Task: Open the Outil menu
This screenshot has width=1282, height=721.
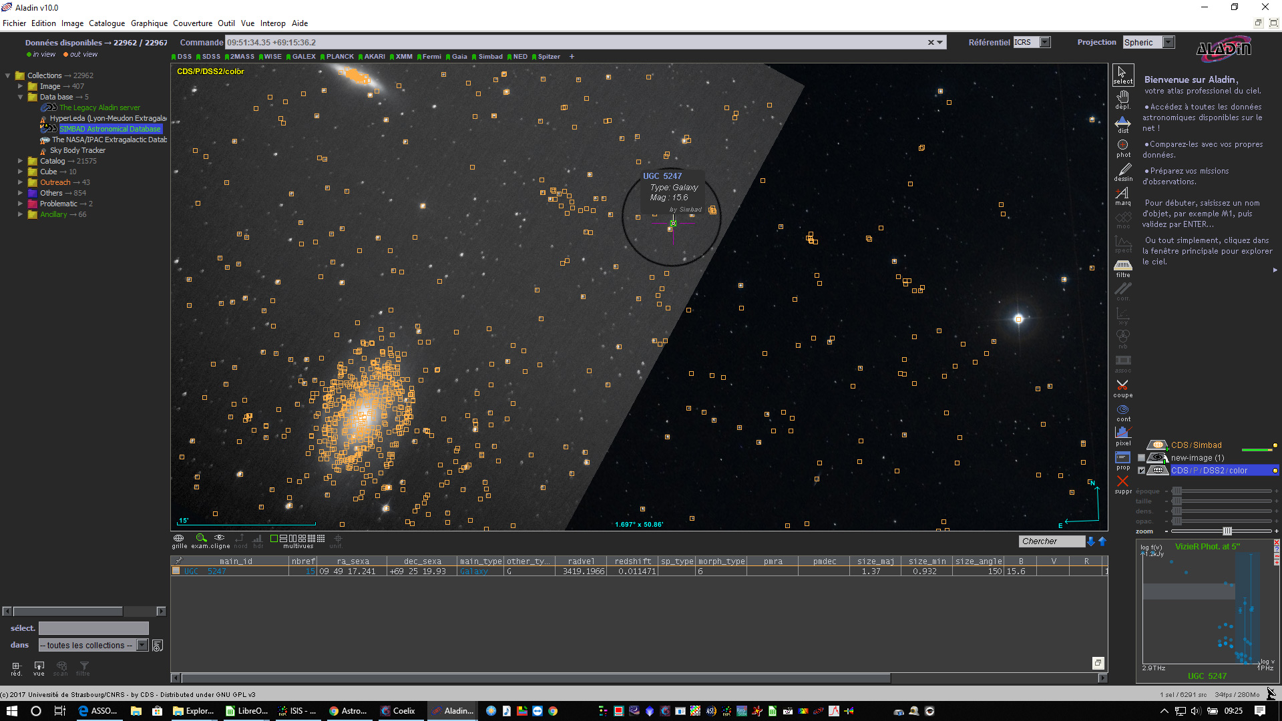Action: (x=226, y=23)
